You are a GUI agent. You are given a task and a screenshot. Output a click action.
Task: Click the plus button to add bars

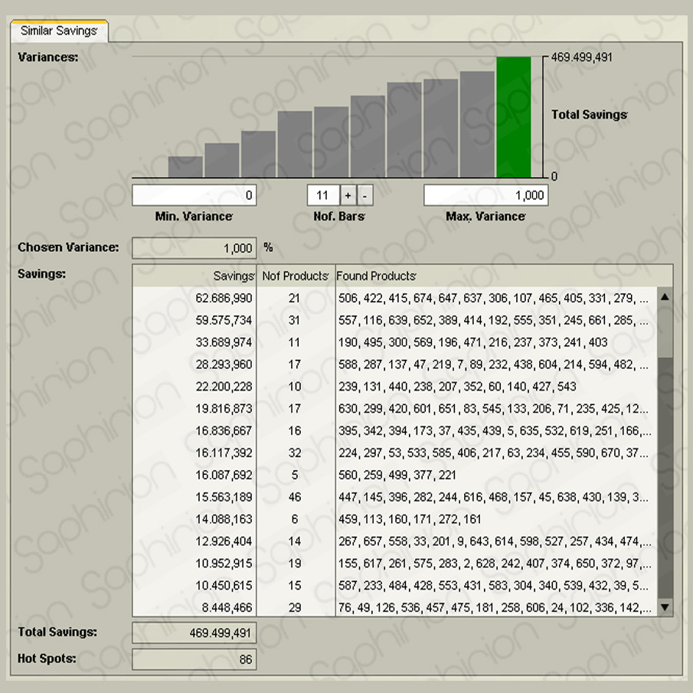[347, 195]
